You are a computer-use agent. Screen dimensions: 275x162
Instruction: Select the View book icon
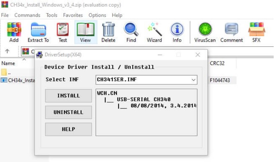coord(86,32)
